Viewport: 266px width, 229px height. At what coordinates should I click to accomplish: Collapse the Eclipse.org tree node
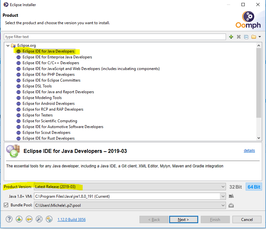pos(8,45)
